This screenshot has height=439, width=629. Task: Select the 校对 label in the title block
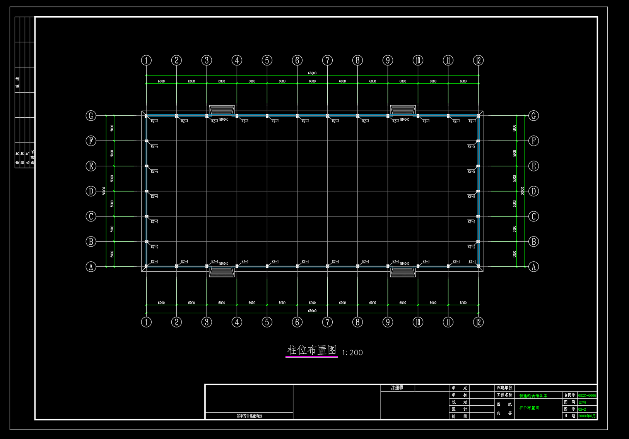460,402
